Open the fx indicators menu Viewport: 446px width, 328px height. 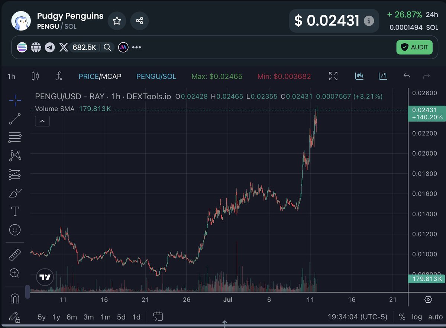(x=59, y=77)
